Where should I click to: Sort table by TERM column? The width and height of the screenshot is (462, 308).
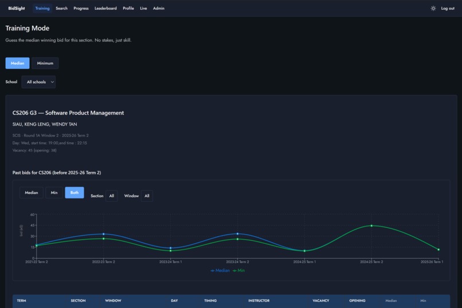tap(22, 301)
